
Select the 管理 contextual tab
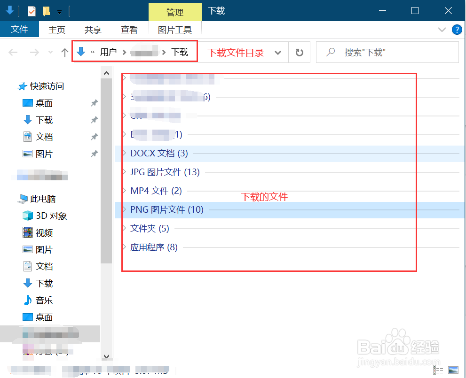(175, 12)
